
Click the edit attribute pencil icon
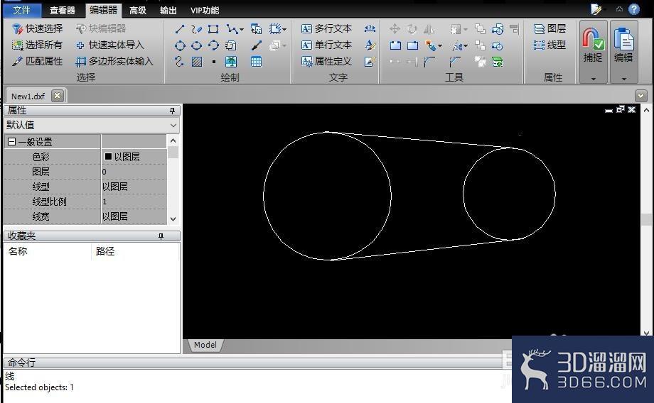tap(370, 62)
